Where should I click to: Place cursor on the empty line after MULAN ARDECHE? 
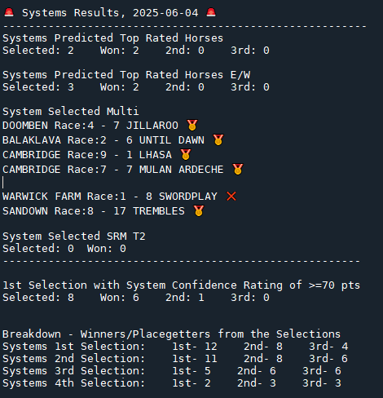tap(3, 182)
